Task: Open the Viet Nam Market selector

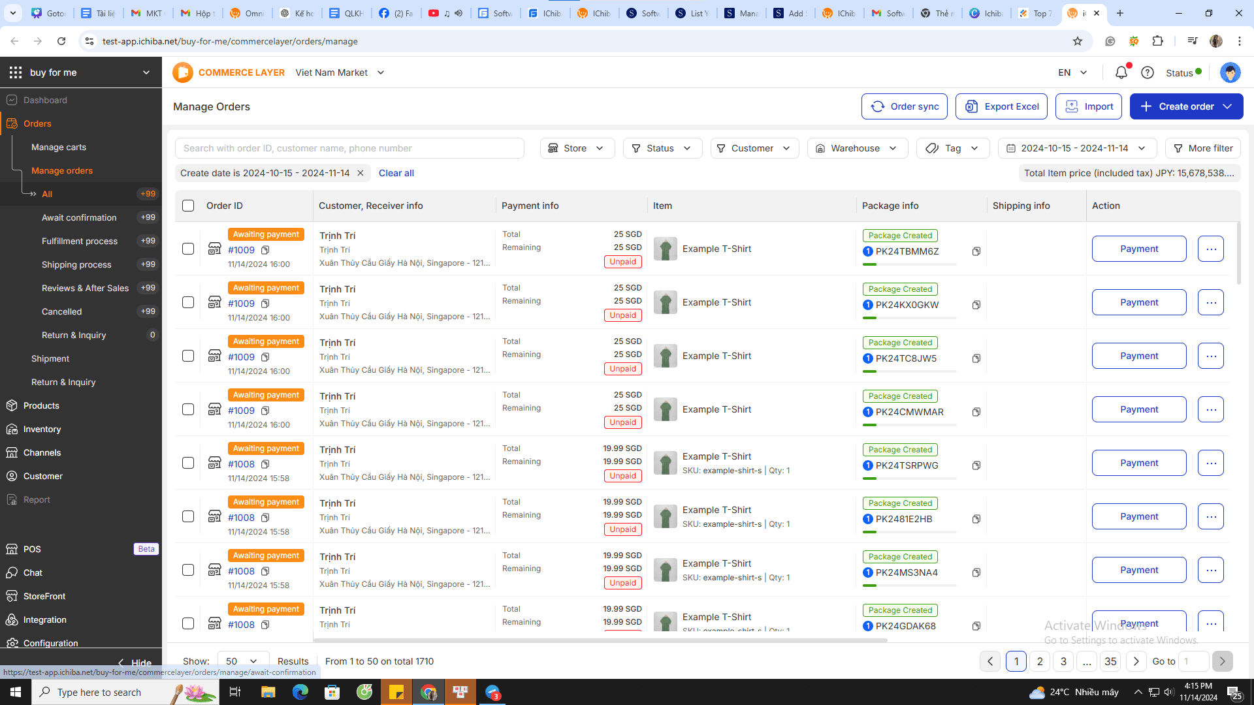Action: pyautogui.click(x=340, y=72)
